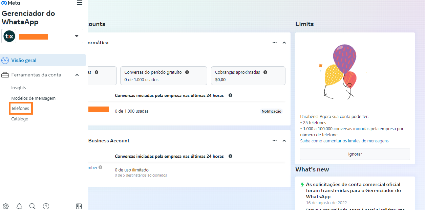Click the "0 de 1.000 usados" value
This screenshot has height=210, width=425.
(x=142, y=80)
